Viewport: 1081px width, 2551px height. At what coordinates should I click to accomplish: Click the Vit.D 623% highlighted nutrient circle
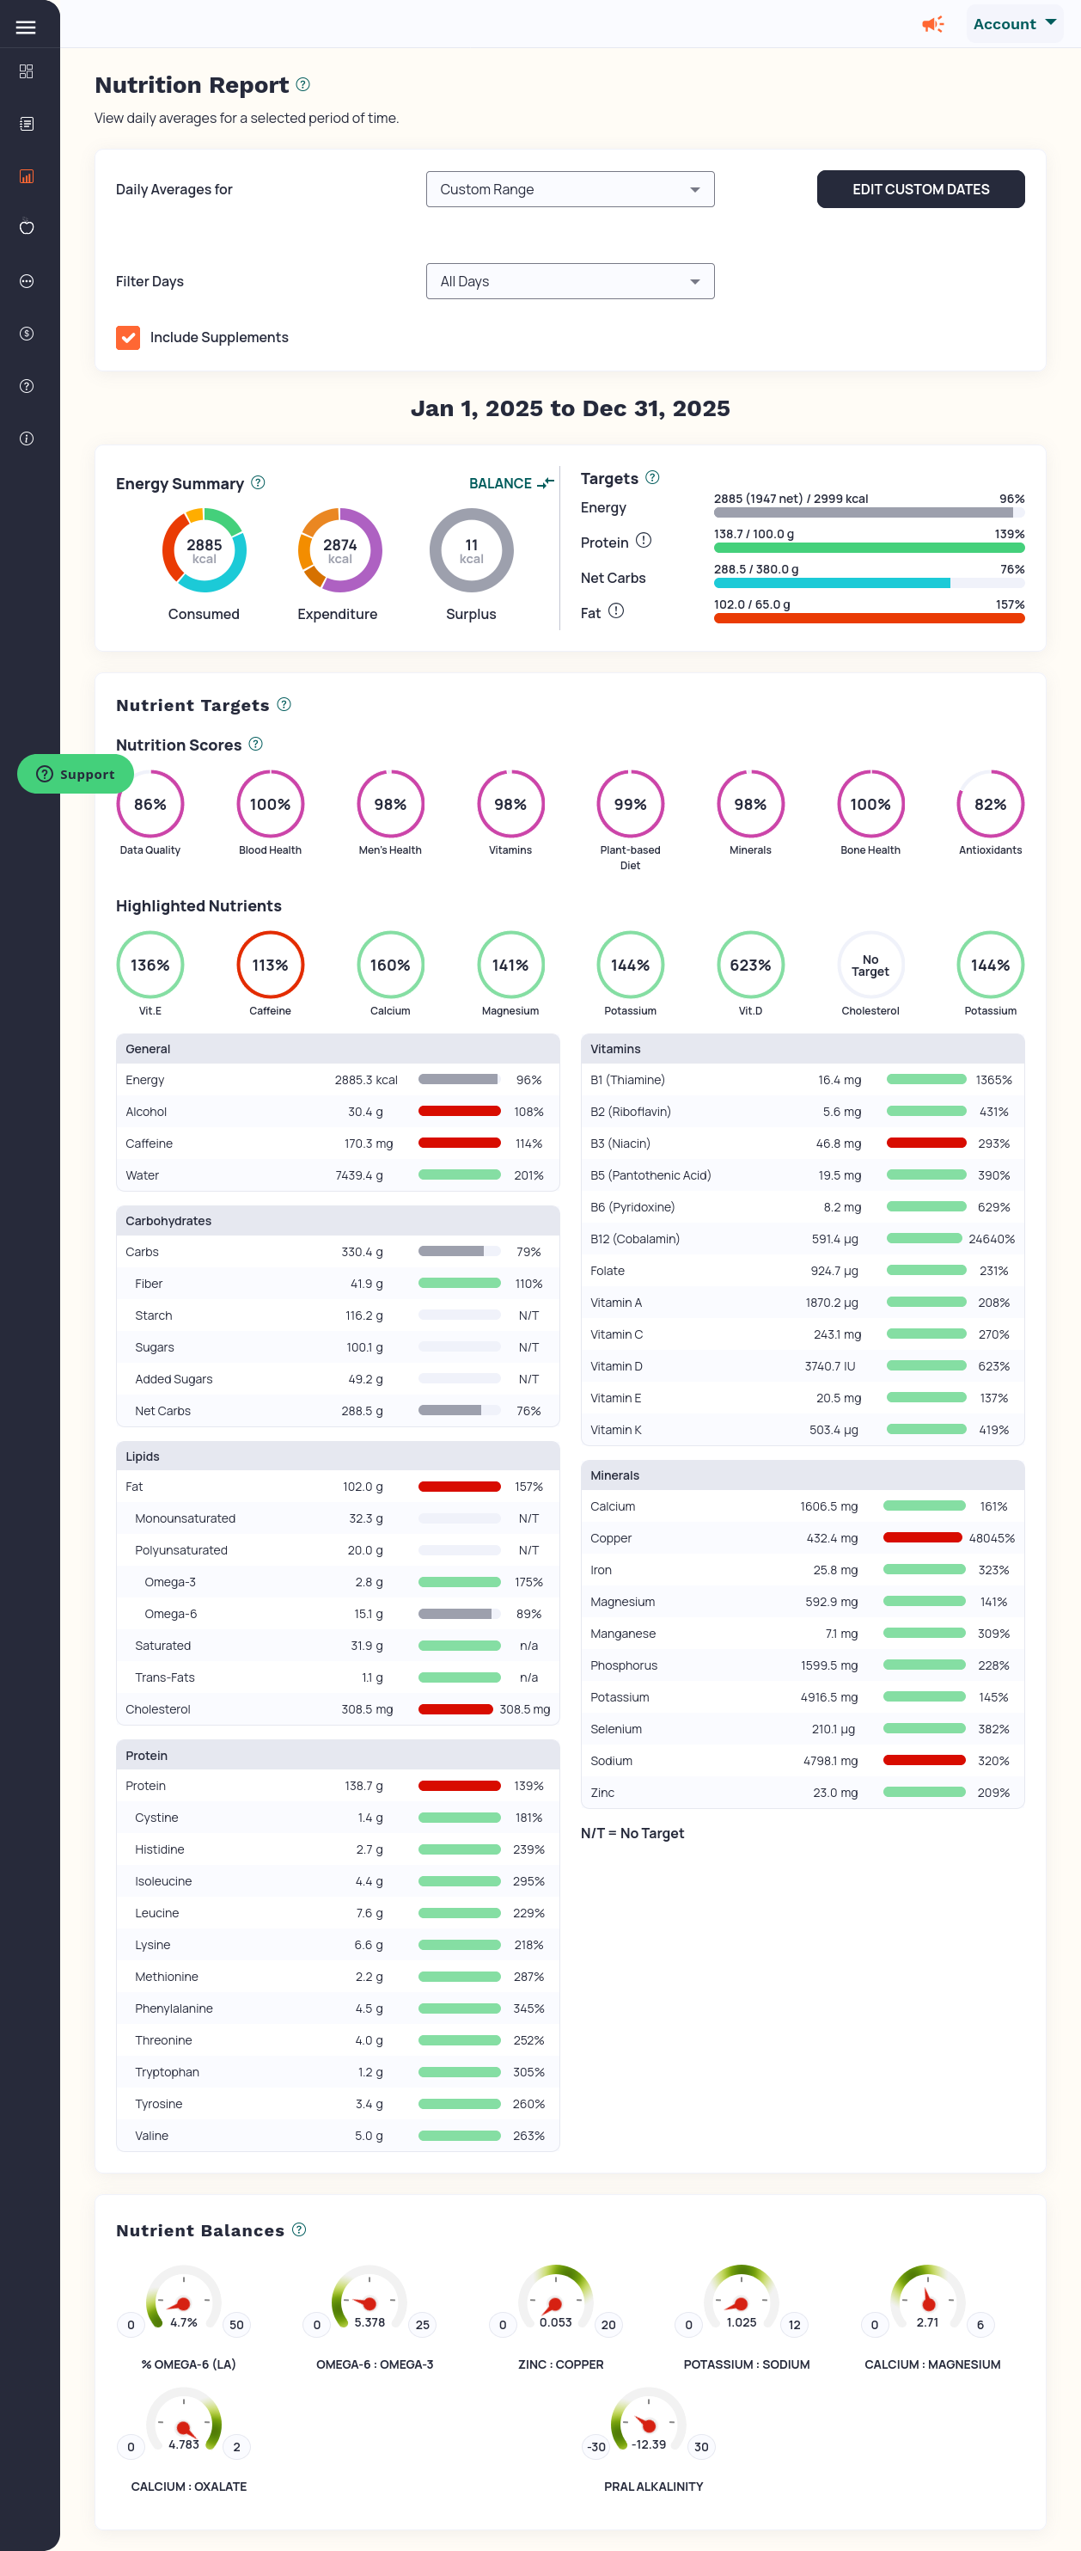[x=749, y=965]
